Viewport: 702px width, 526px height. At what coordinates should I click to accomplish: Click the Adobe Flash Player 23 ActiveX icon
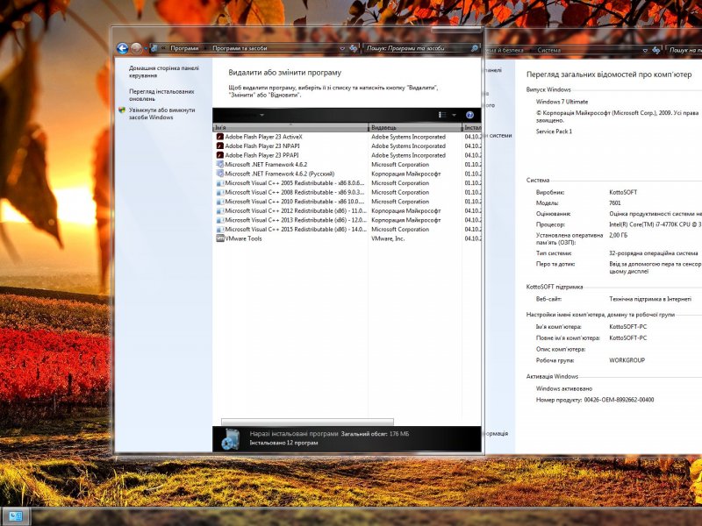coord(220,137)
